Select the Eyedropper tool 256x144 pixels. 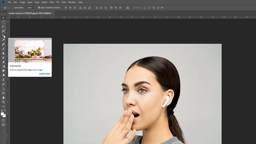pos(3,40)
